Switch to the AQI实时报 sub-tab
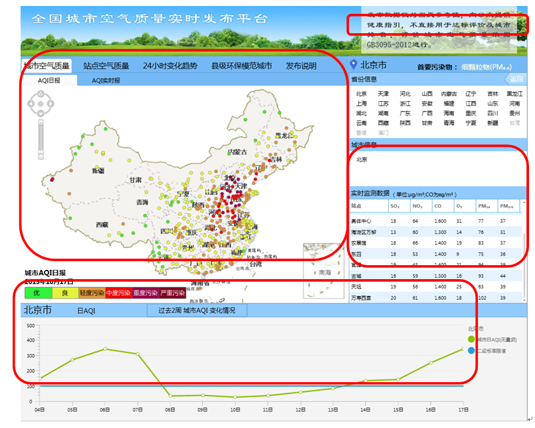 (106, 80)
